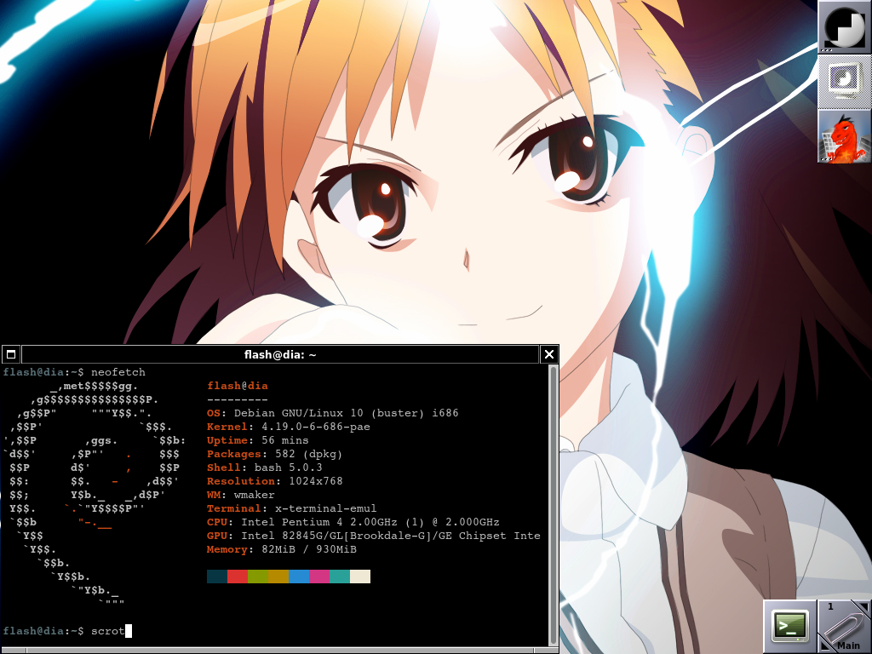The height and width of the screenshot is (654, 872).
Task: Click the 'CPU: Intel Pentium 4 2.00GHz' line
Action: point(353,522)
